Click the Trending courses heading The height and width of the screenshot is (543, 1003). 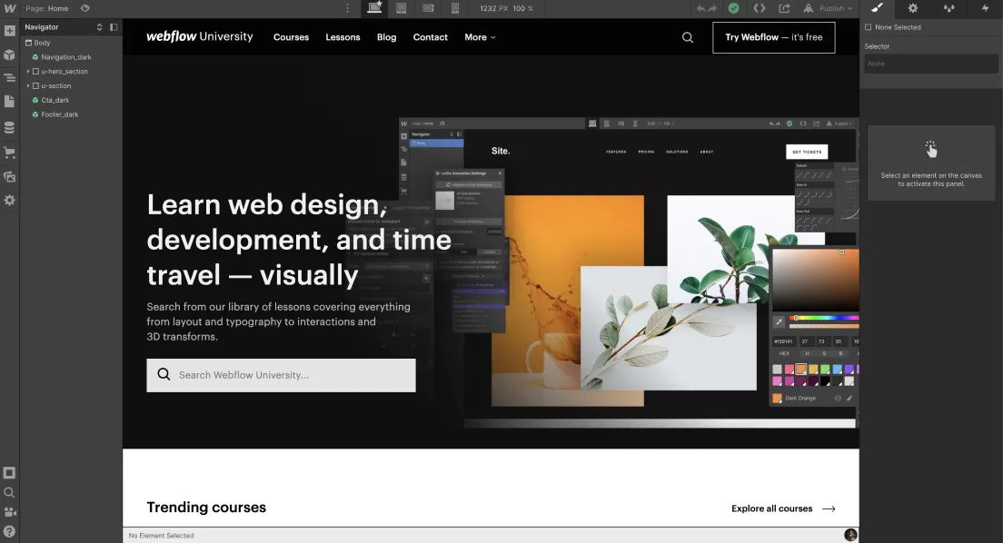click(x=206, y=508)
